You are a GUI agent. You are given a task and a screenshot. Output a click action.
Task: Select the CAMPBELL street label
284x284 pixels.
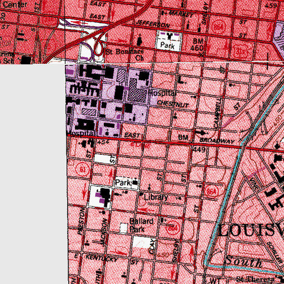[x=218, y=113]
